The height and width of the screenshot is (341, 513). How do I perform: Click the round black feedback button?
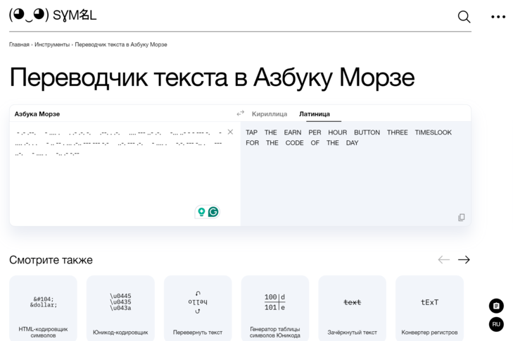click(496, 306)
